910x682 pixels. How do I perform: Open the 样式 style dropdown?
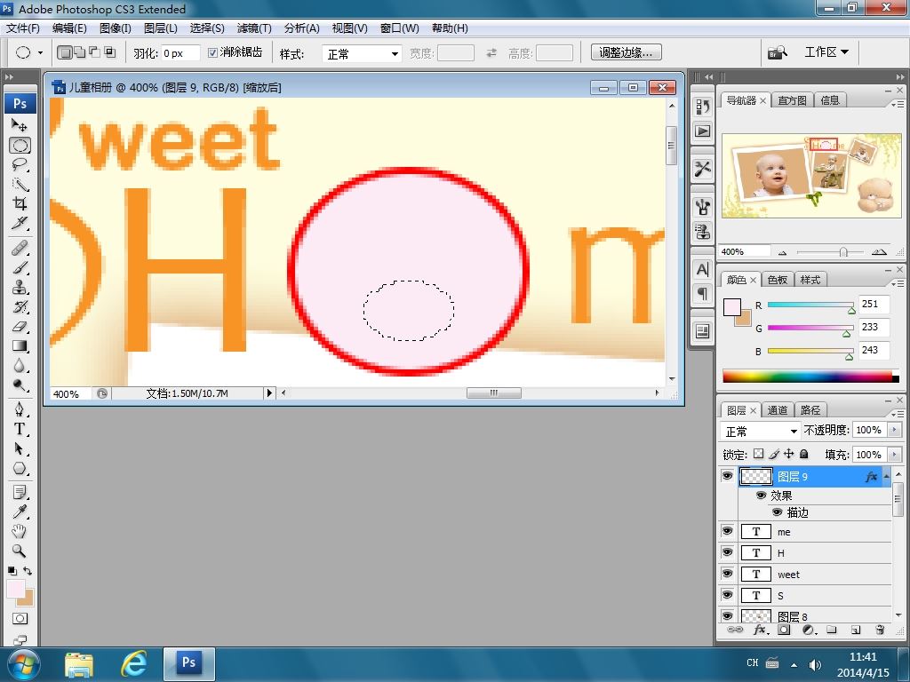tap(362, 54)
